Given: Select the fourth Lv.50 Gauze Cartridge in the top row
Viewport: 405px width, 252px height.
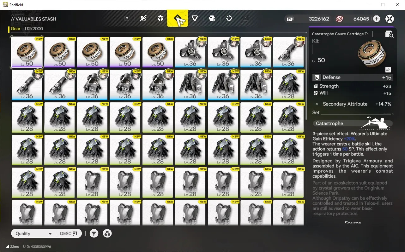Looking at the screenshot, I should [125, 52].
